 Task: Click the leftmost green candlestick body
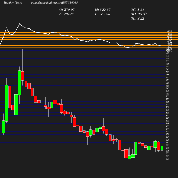[3, 127]
